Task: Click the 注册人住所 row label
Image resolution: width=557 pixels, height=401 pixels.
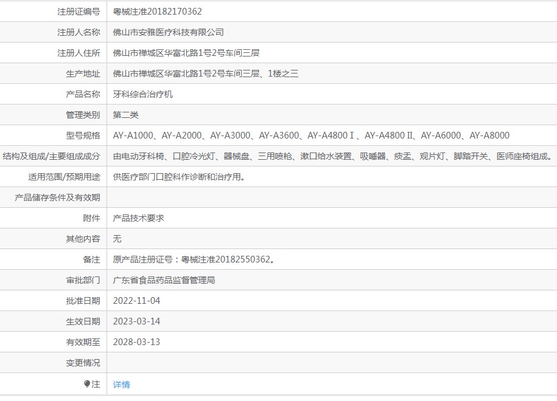Action: pyautogui.click(x=79, y=53)
